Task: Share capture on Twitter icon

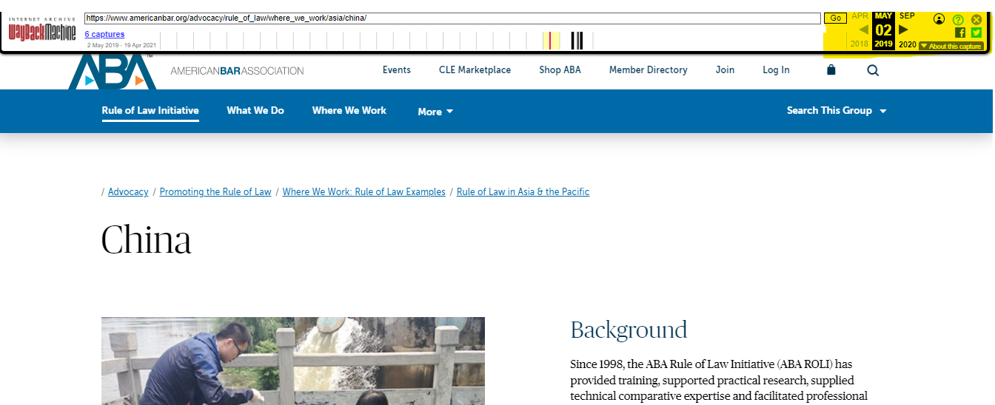Action: (976, 33)
